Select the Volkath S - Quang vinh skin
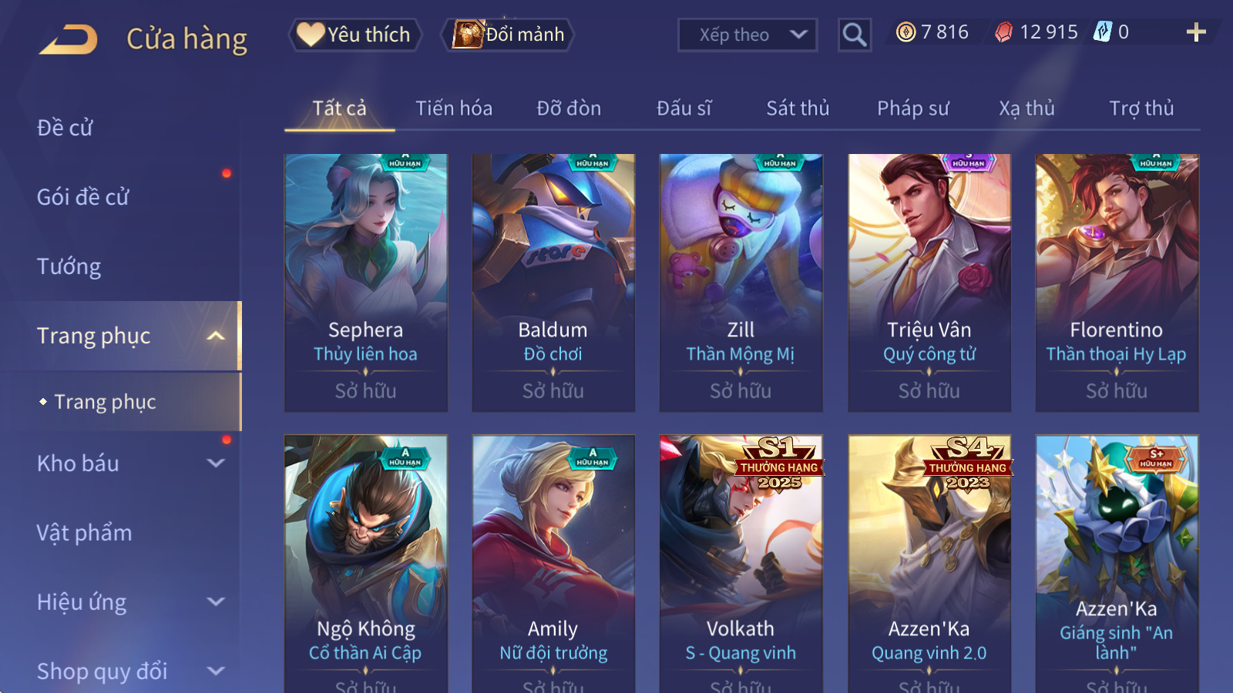This screenshot has width=1233, height=693. [741, 564]
